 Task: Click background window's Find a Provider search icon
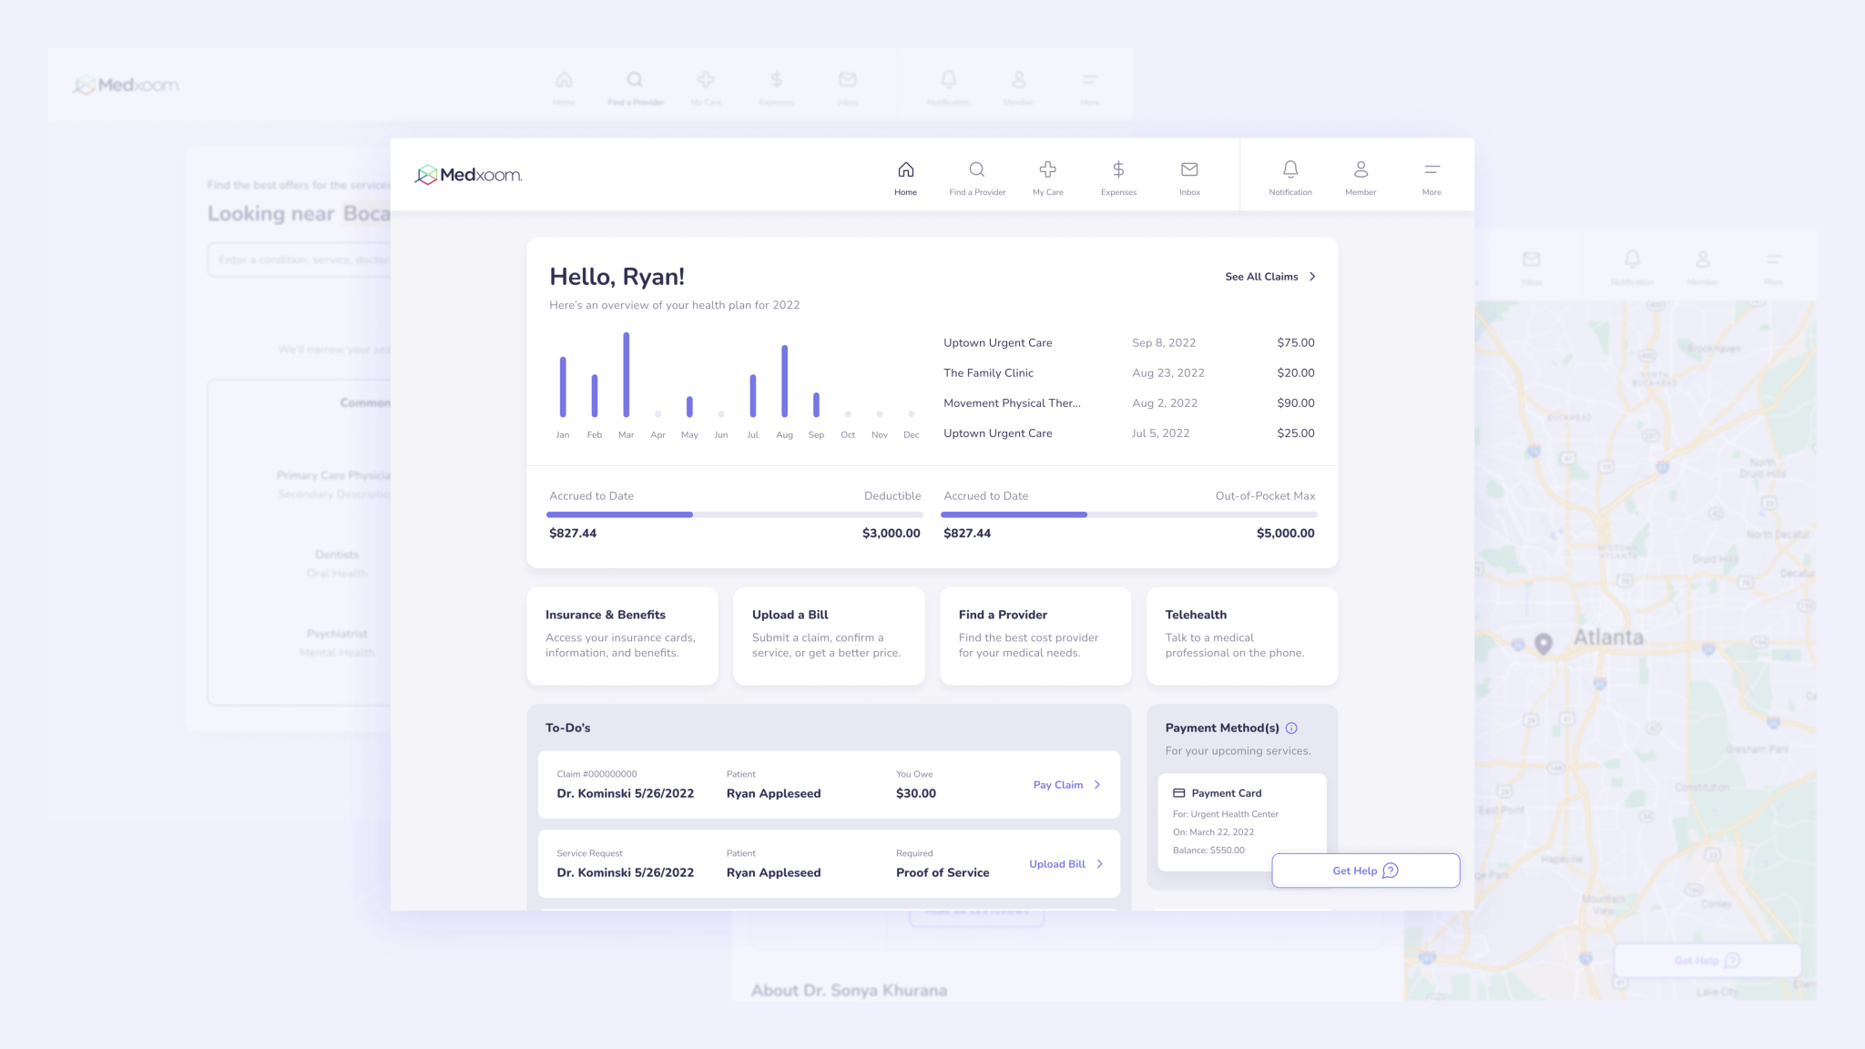(635, 79)
